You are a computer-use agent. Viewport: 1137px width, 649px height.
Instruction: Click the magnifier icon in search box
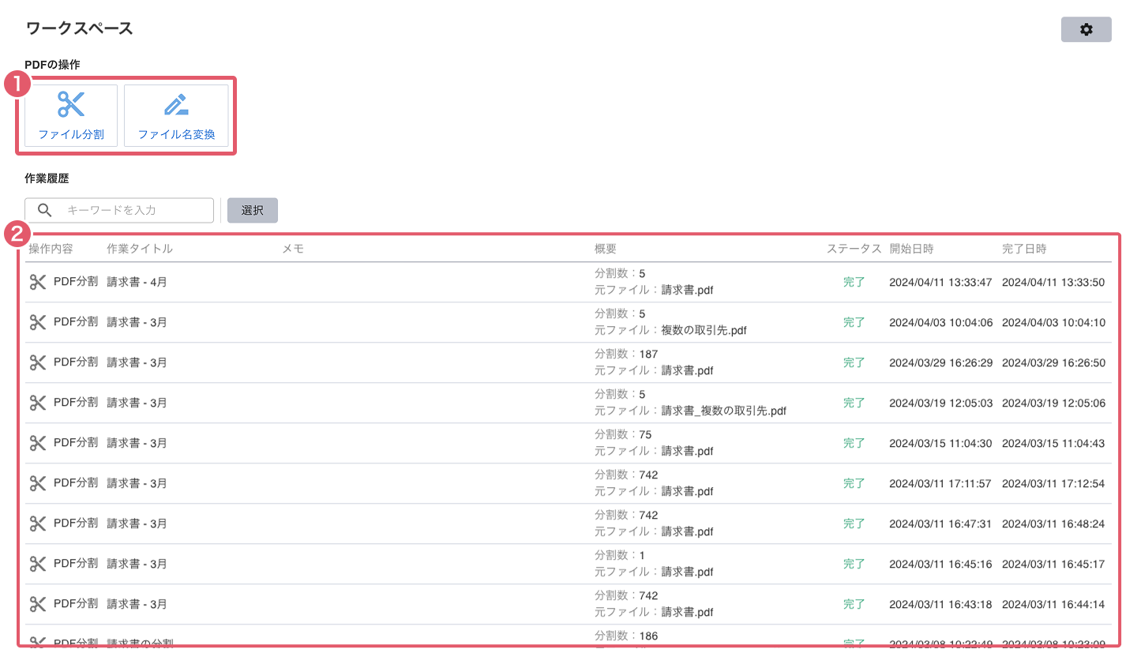pos(45,210)
